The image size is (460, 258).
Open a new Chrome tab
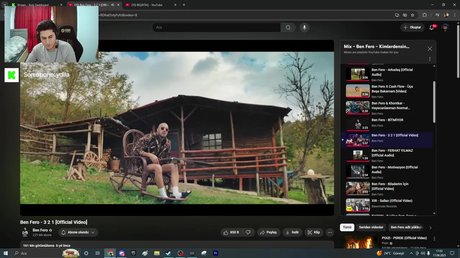pos(184,5)
